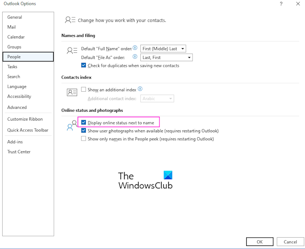Open the Full Name order dropdown
This screenshot has height=249, width=305.
(163, 48)
